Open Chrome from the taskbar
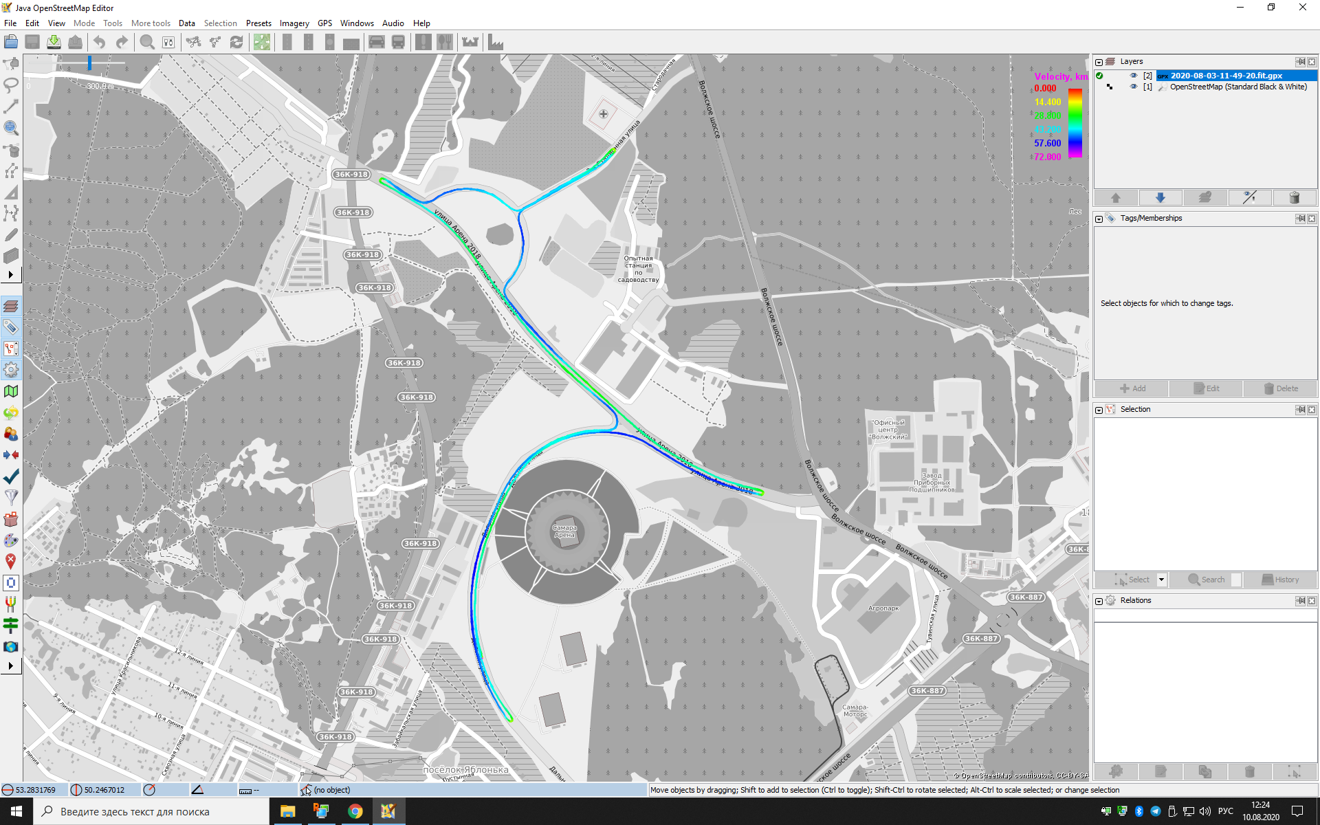Viewport: 1320px width, 825px height. 355,811
